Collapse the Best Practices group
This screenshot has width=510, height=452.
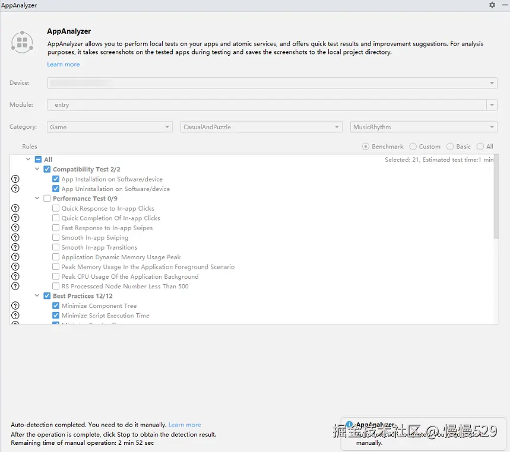tap(37, 296)
